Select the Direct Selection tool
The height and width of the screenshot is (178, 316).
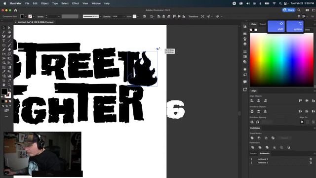pos(9,28)
